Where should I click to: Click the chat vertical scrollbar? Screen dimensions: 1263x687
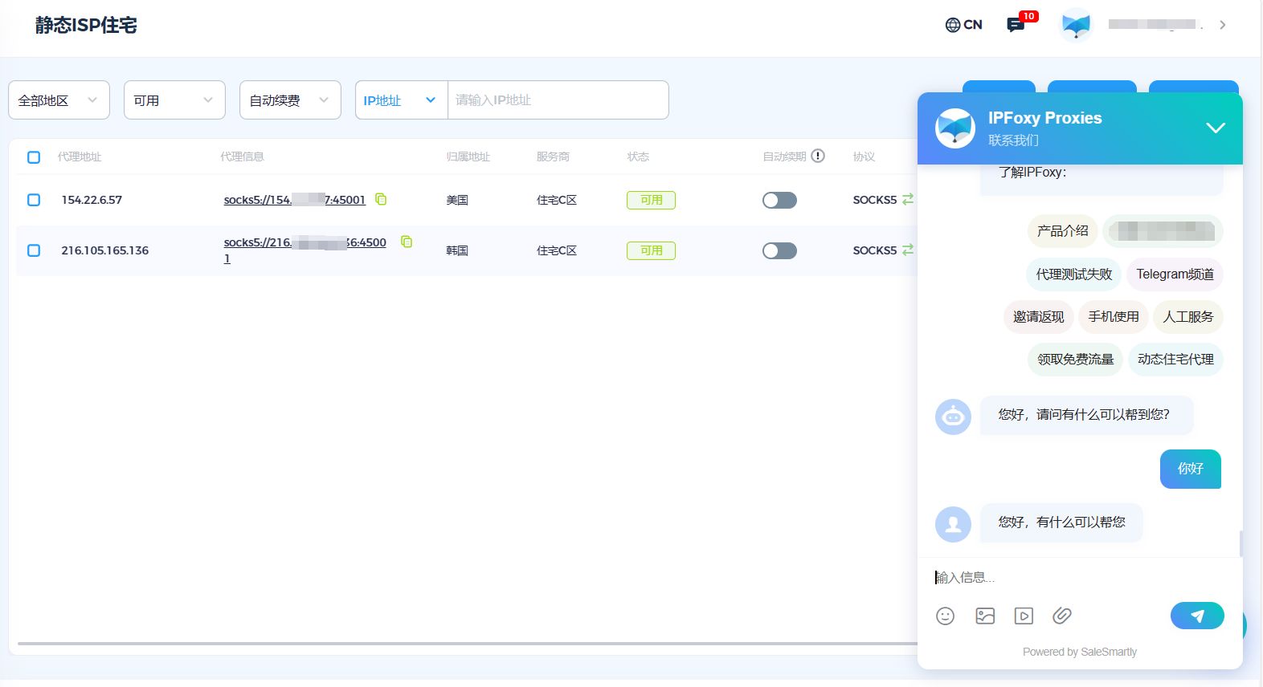point(1241,543)
